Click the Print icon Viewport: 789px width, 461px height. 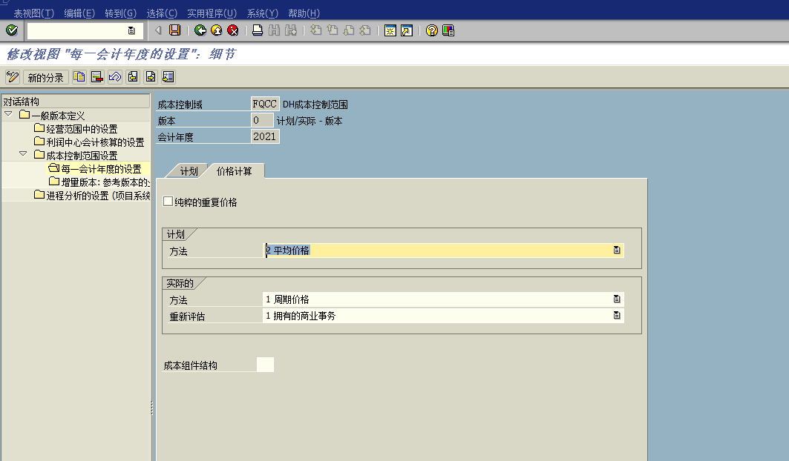[258, 30]
